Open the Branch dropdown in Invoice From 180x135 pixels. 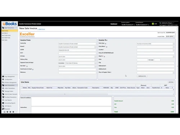click(x=95, y=47)
